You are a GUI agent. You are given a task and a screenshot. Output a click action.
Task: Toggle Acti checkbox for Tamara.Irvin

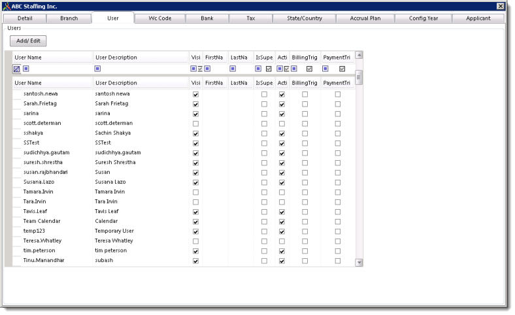click(282, 192)
